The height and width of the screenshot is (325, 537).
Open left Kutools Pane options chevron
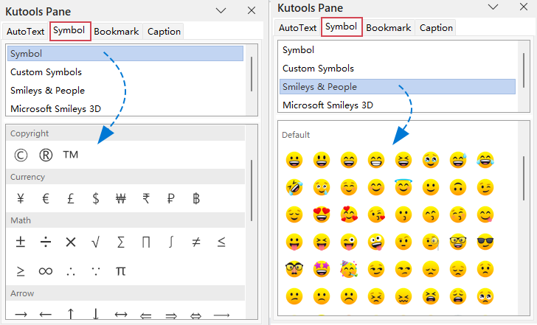221,10
